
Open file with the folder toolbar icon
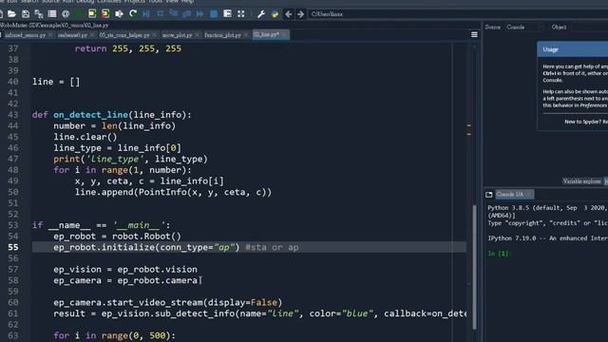pos(11,14)
